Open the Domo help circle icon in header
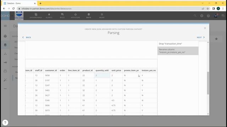This screenshot has width=227, height=127. tap(208, 16)
